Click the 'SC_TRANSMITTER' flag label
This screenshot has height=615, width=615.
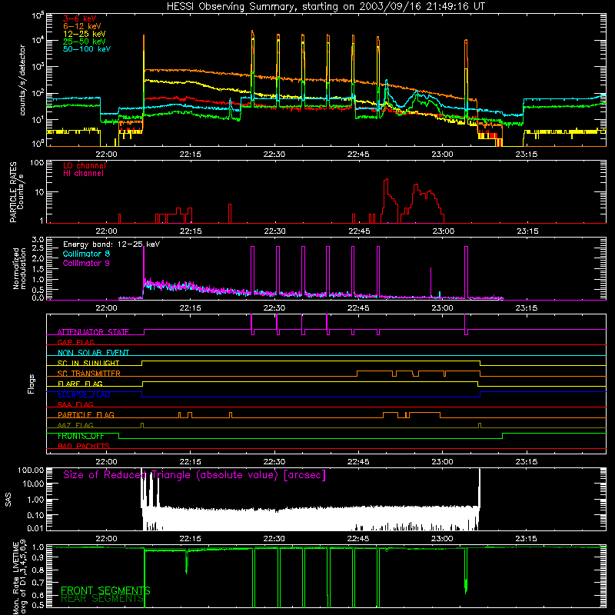[88, 373]
